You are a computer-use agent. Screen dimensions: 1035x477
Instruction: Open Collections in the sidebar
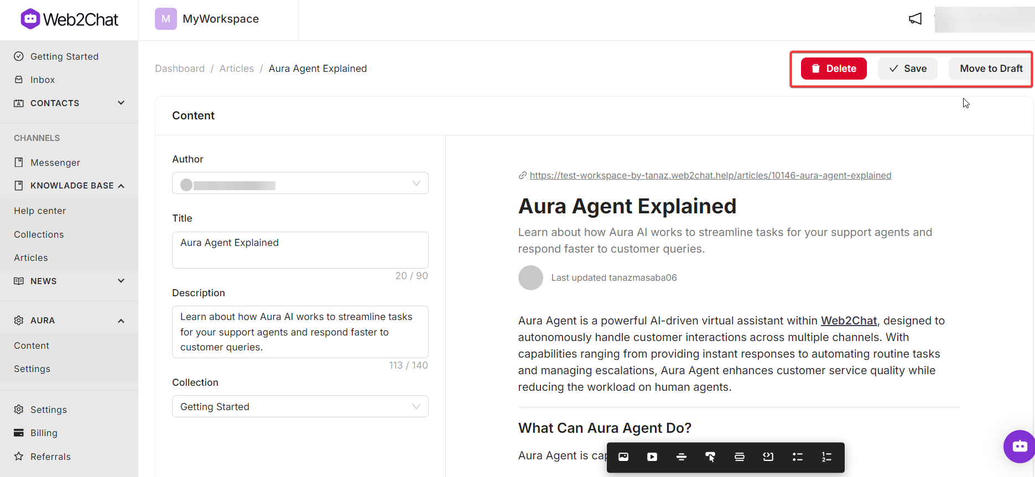tap(39, 234)
